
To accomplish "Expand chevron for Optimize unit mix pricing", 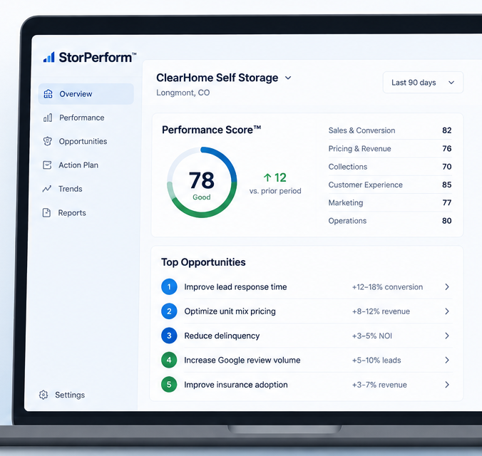I will click(447, 311).
